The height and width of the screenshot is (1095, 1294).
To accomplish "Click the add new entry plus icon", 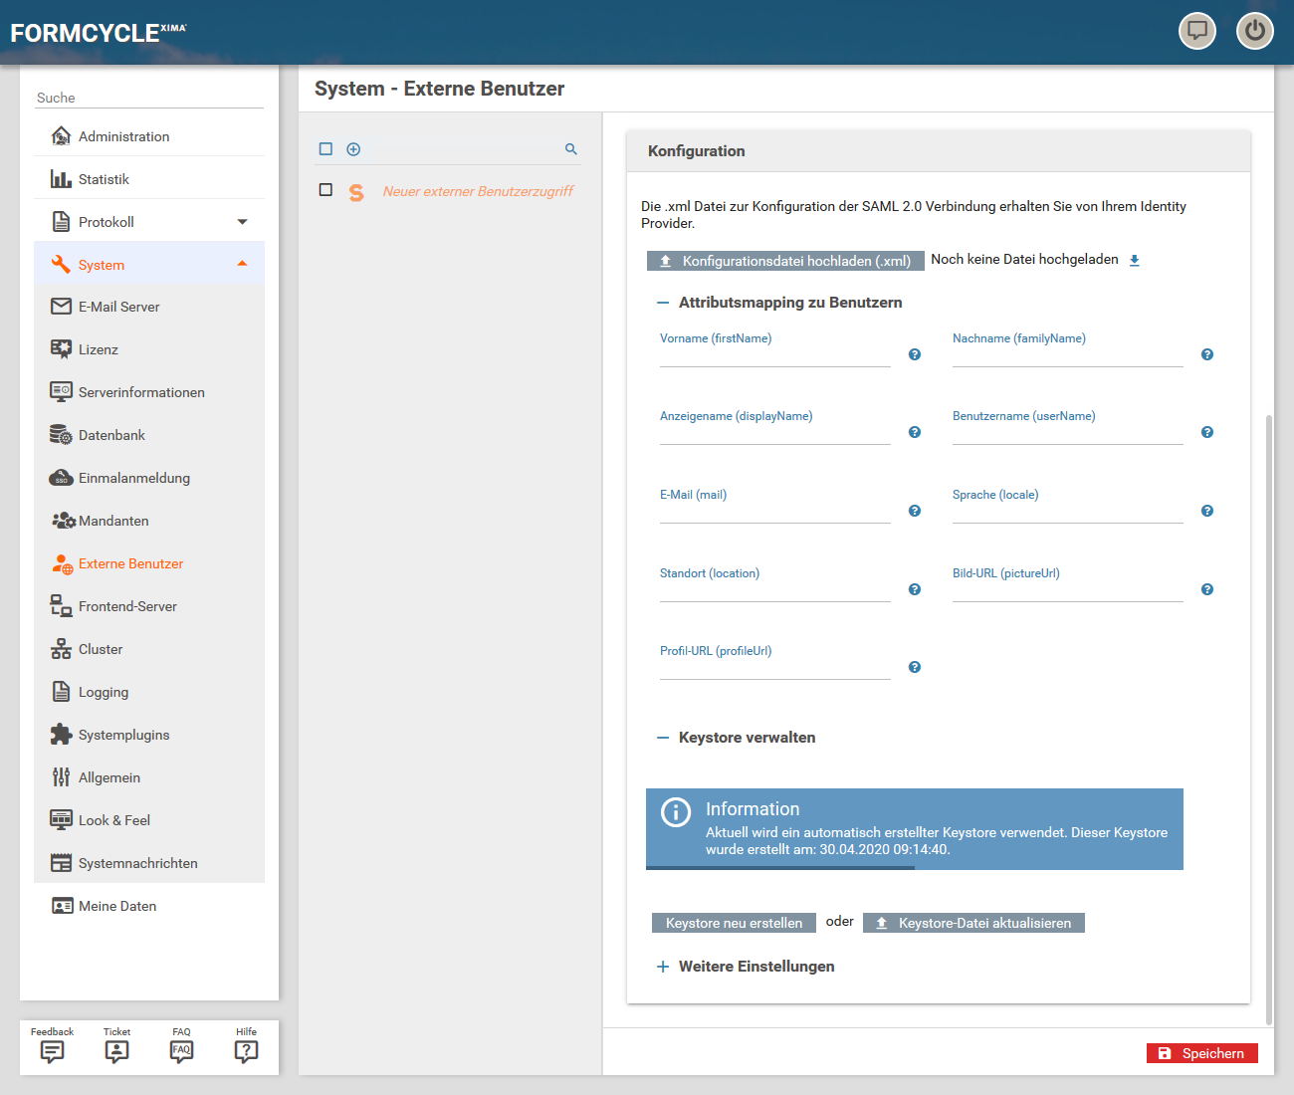I will [x=353, y=149].
